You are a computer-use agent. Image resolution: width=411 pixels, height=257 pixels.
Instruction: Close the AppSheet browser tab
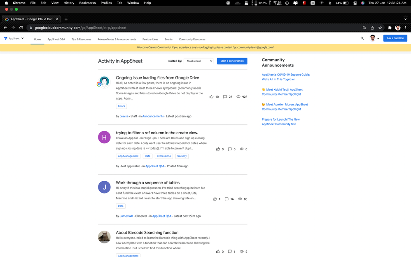tap(56, 19)
